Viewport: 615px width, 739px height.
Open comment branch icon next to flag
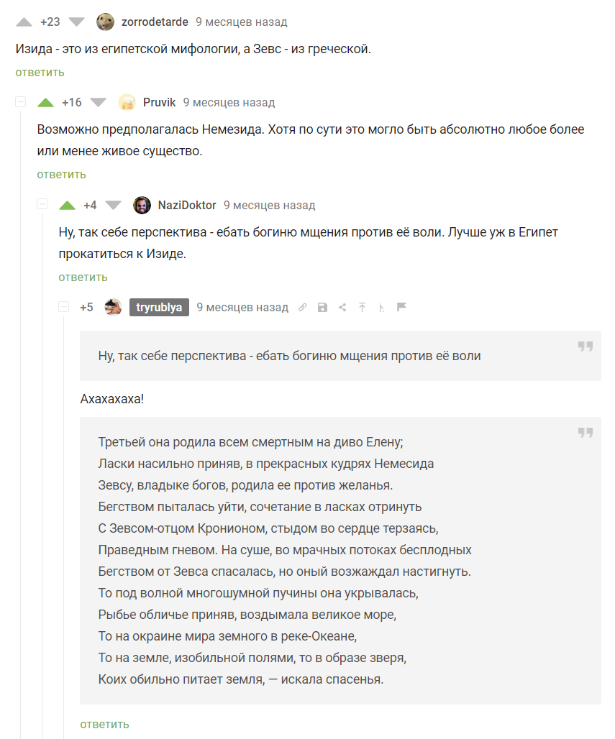(382, 308)
